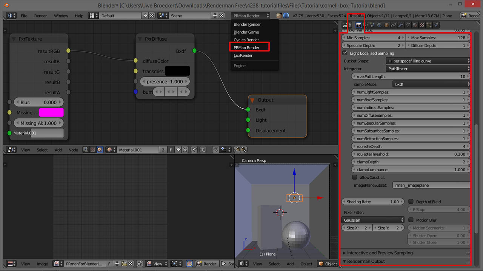Toggle Light Localized Sampling checkbox
The width and height of the screenshot is (483, 271).
(345, 53)
